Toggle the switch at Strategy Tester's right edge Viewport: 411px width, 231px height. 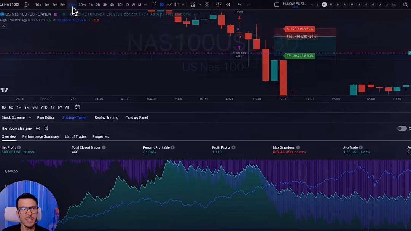(402, 128)
